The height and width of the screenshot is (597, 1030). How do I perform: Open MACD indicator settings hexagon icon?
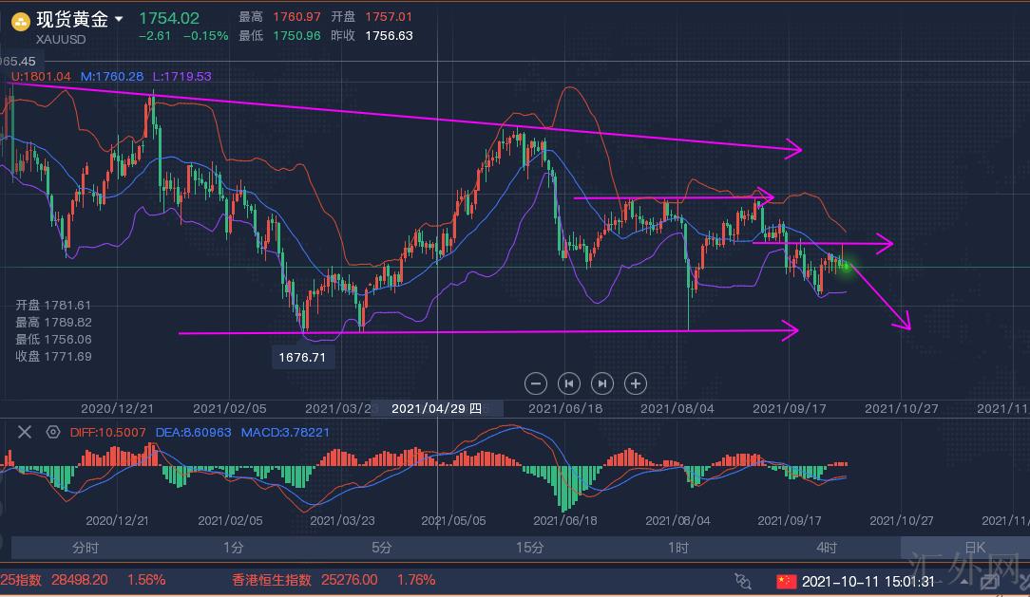pyautogui.click(x=53, y=432)
